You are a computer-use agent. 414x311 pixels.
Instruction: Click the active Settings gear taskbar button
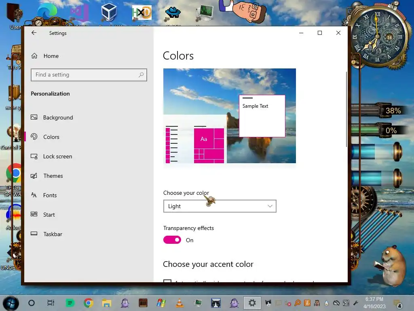(252, 303)
